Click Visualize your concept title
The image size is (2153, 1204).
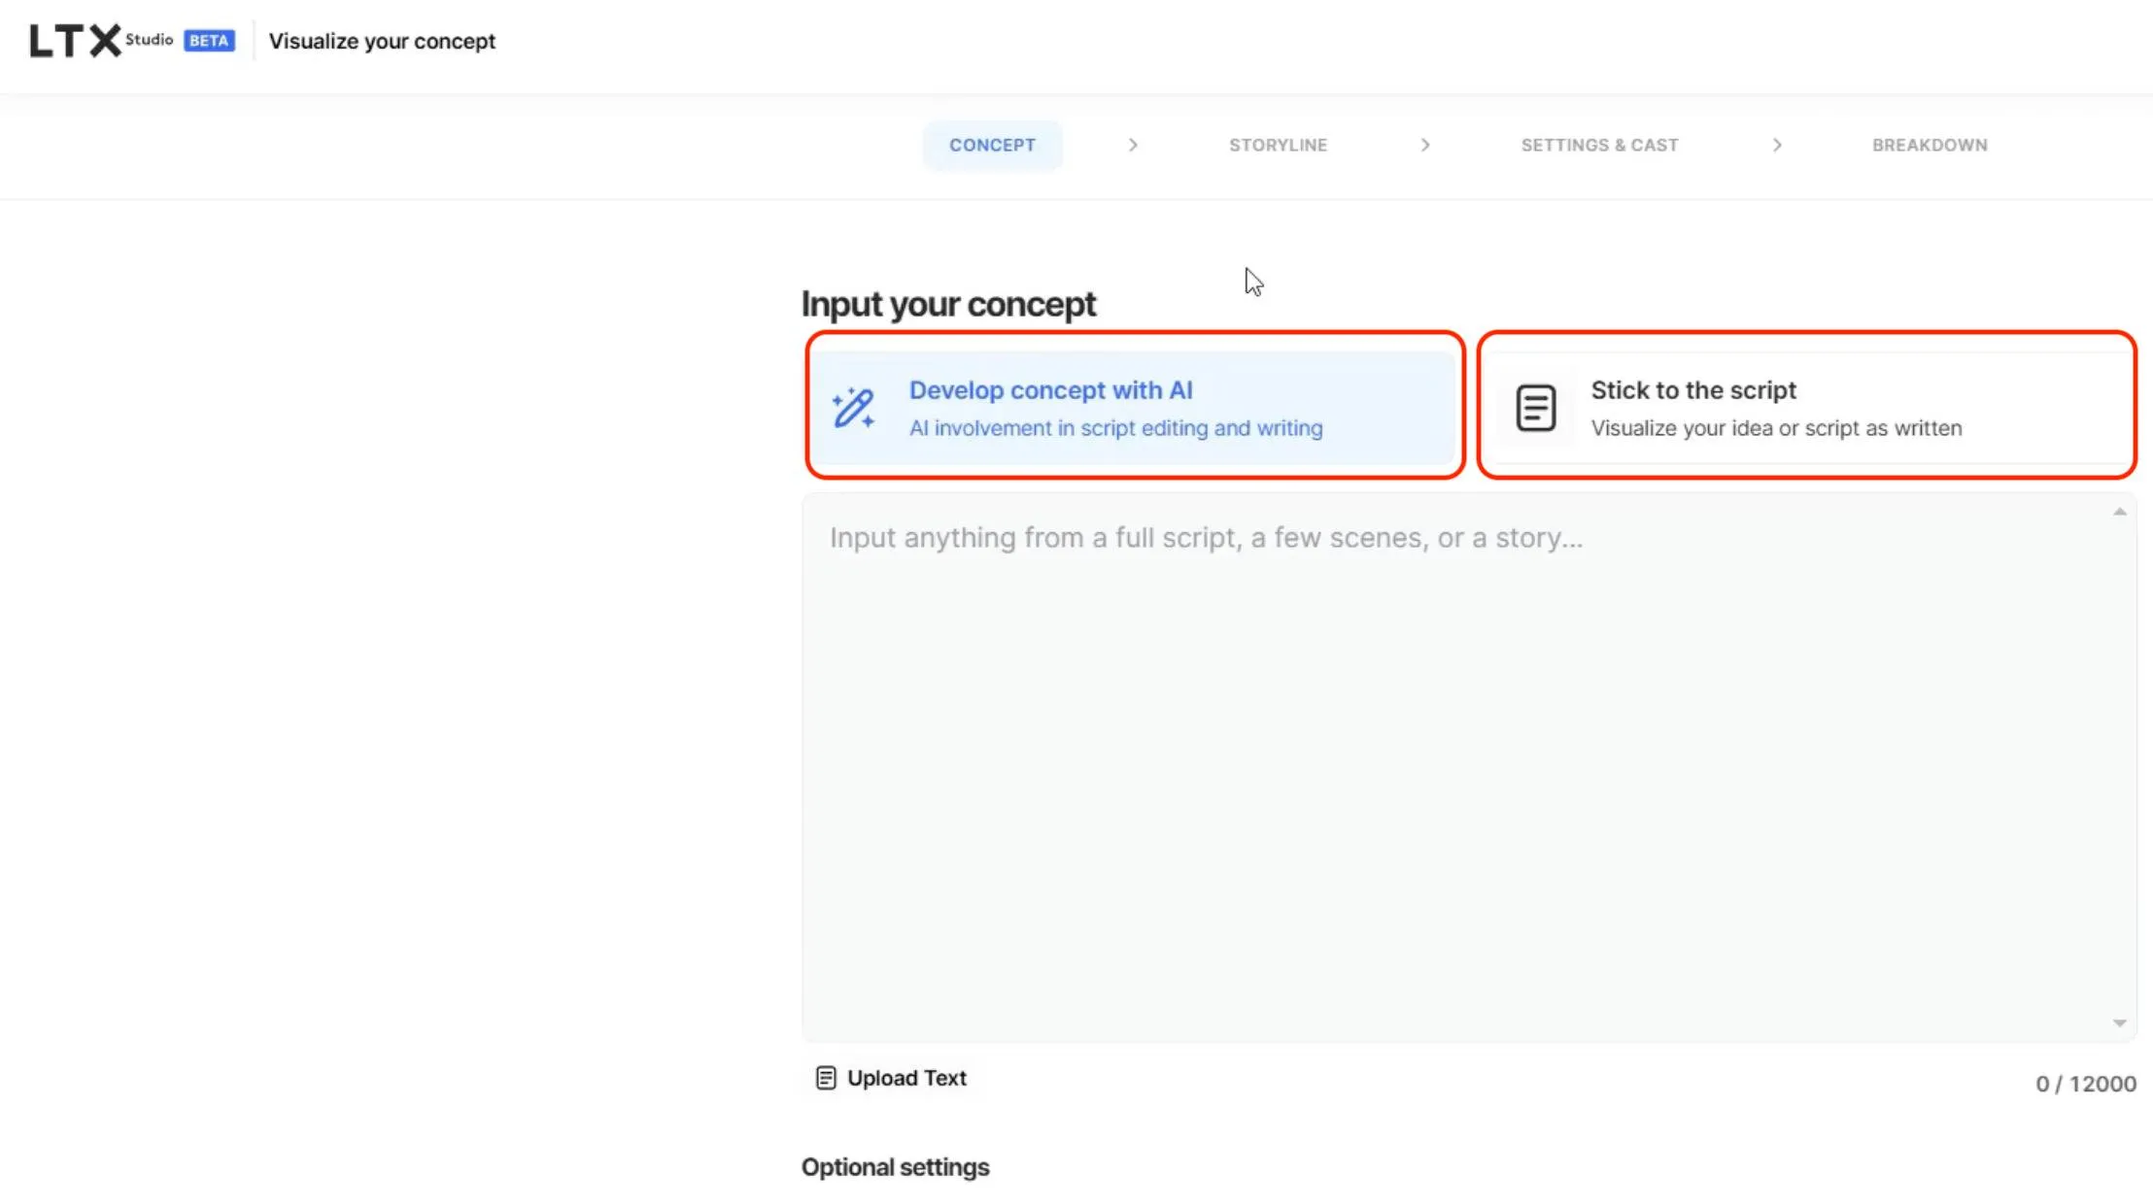382,41
